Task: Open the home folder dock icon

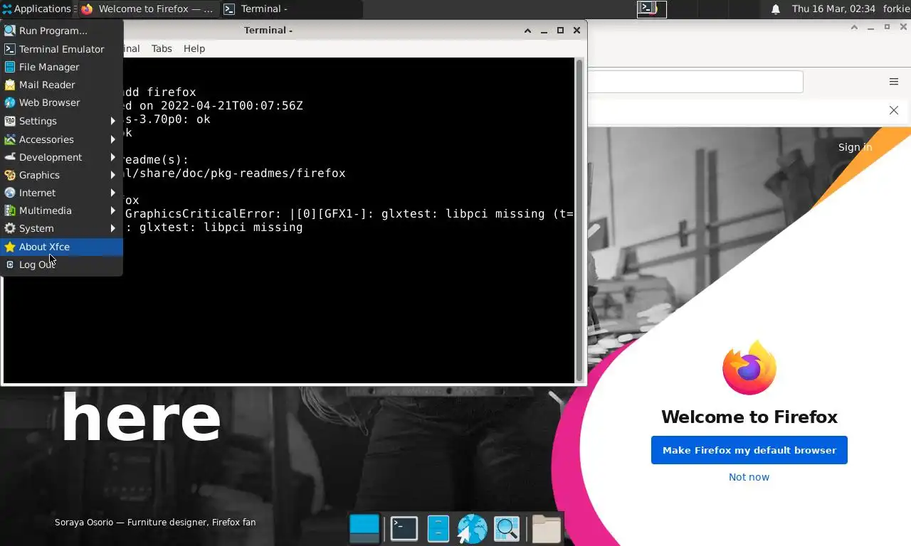Action: (547, 529)
